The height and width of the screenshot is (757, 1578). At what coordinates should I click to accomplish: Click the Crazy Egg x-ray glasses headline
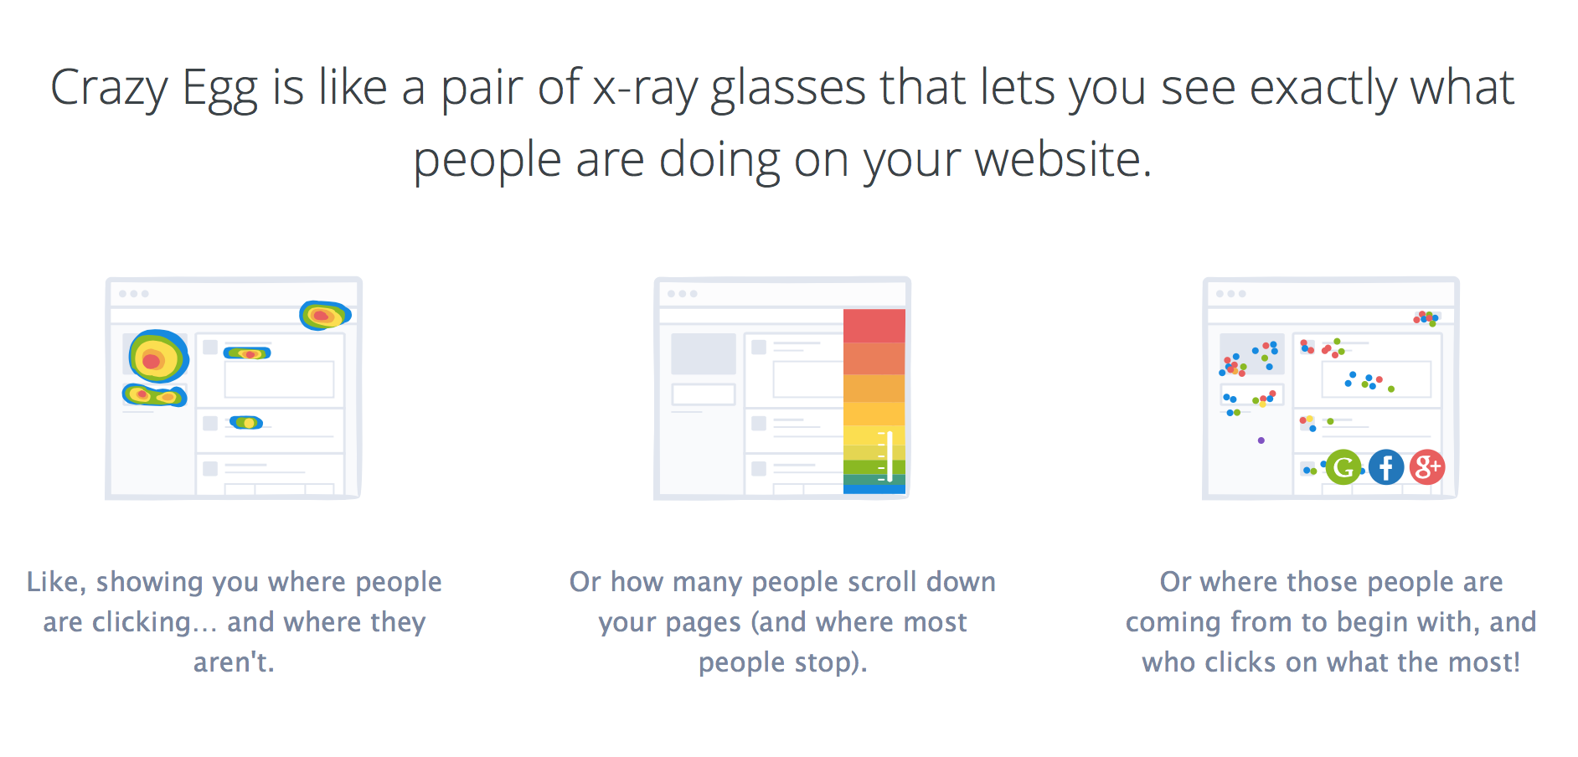(x=782, y=122)
